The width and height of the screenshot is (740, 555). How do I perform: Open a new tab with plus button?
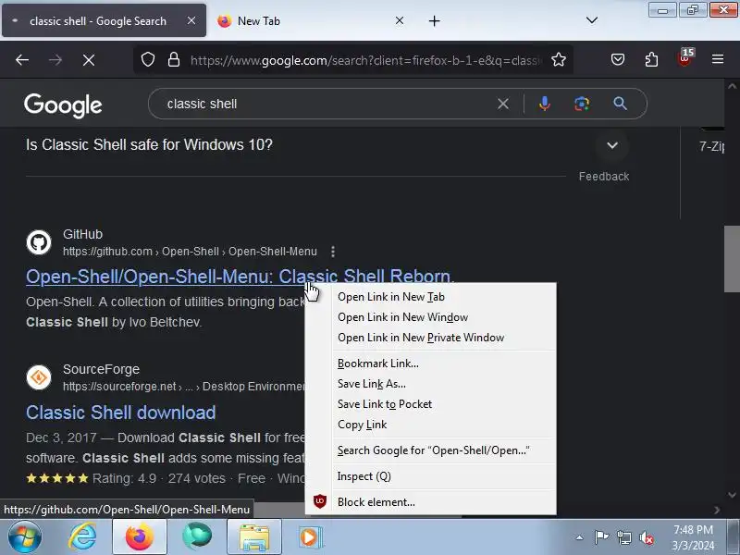coord(434,20)
